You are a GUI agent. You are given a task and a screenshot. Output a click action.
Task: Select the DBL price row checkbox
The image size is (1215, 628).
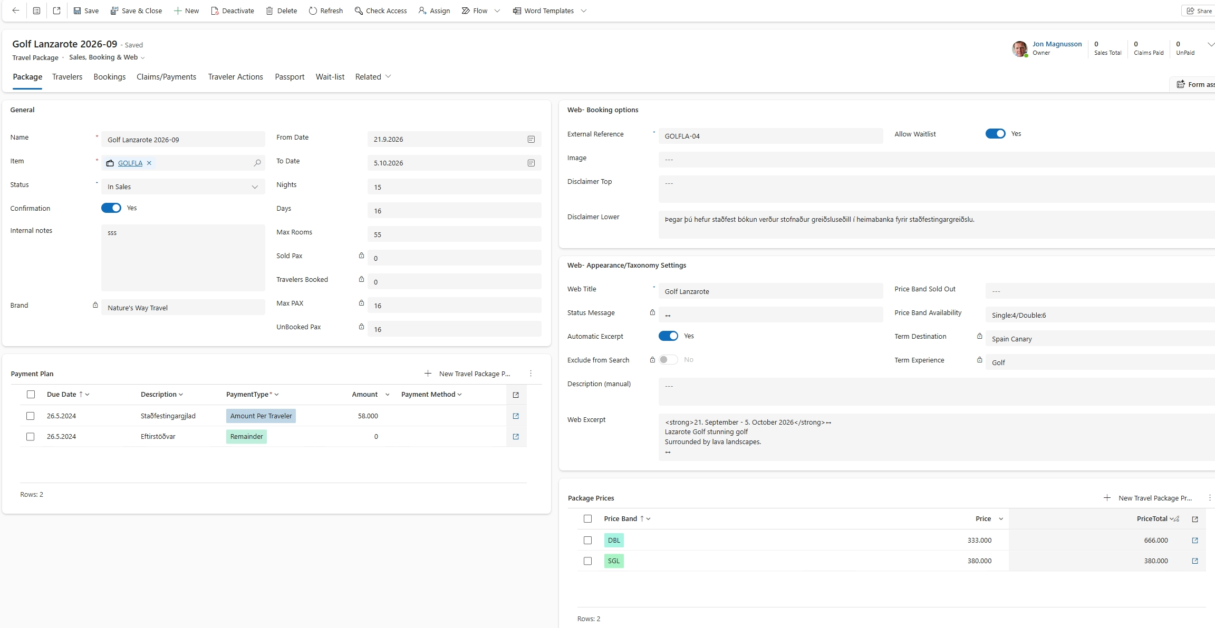pyautogui.click(x=587, y=541)
